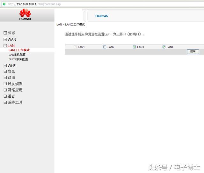This screenshot has width=204, height=173.
Task: Expand the WAN menu plus icon
Action: (x=5, y=40)
